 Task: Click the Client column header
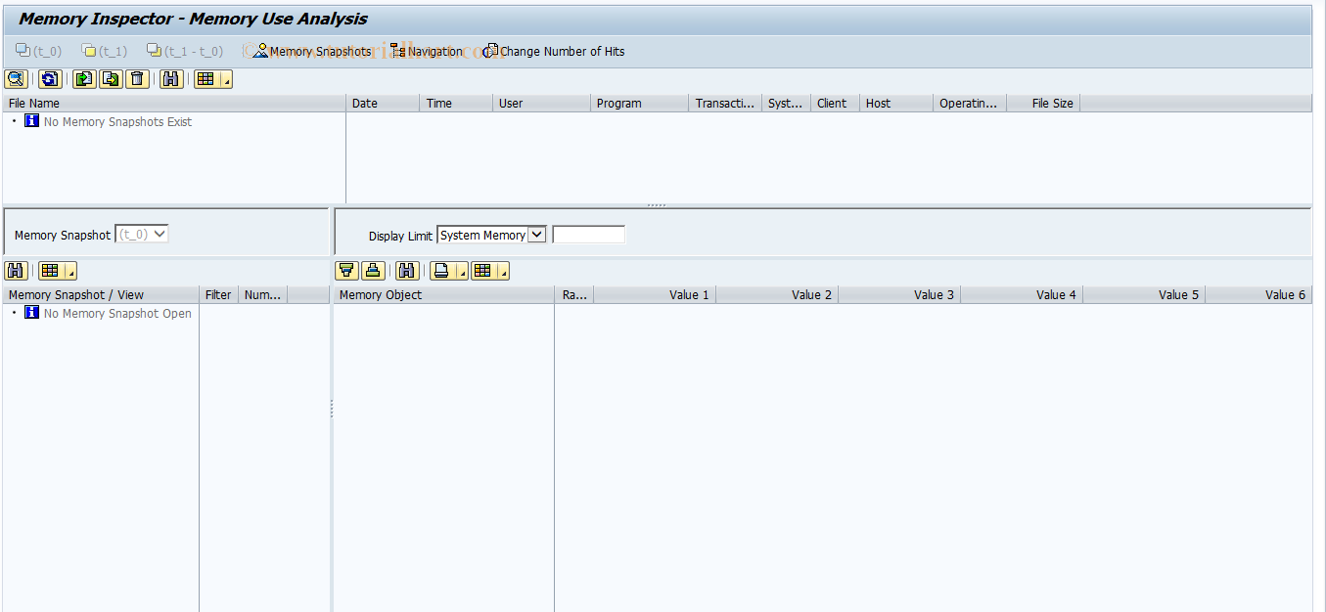tap(835, 103)
